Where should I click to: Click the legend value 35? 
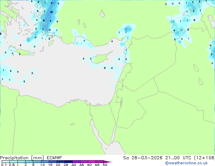coord(81,165)
